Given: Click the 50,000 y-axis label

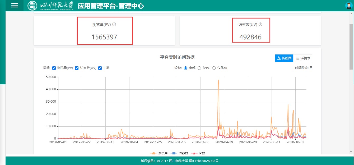Looking at the screenshot, I should [50, 77].
